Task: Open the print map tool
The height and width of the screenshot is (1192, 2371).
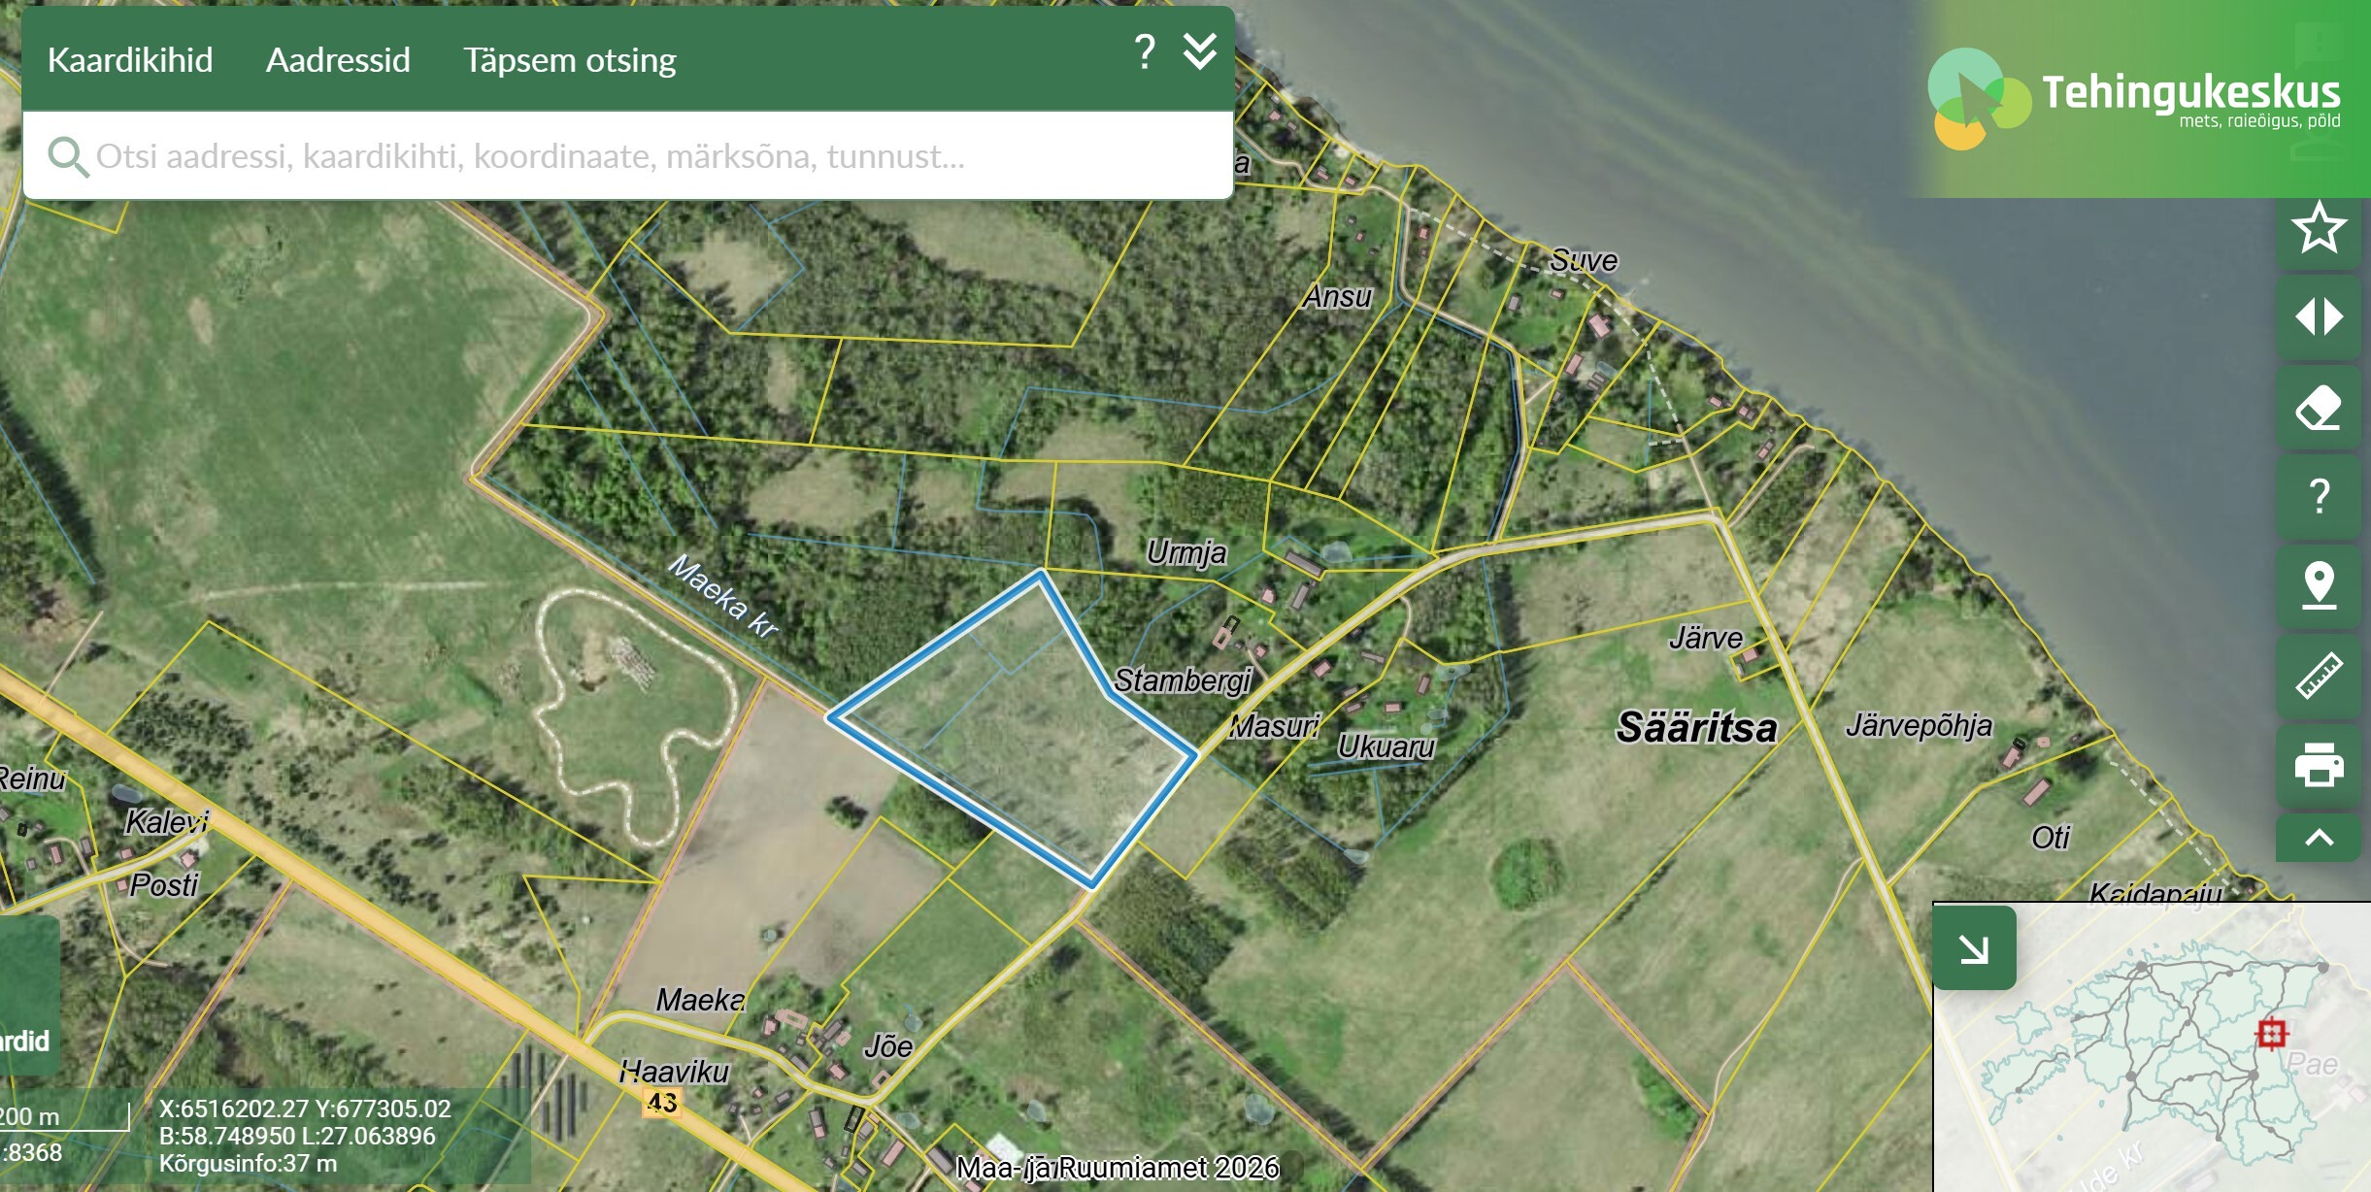Action: pyautogui.click(x=2319, y=766)
